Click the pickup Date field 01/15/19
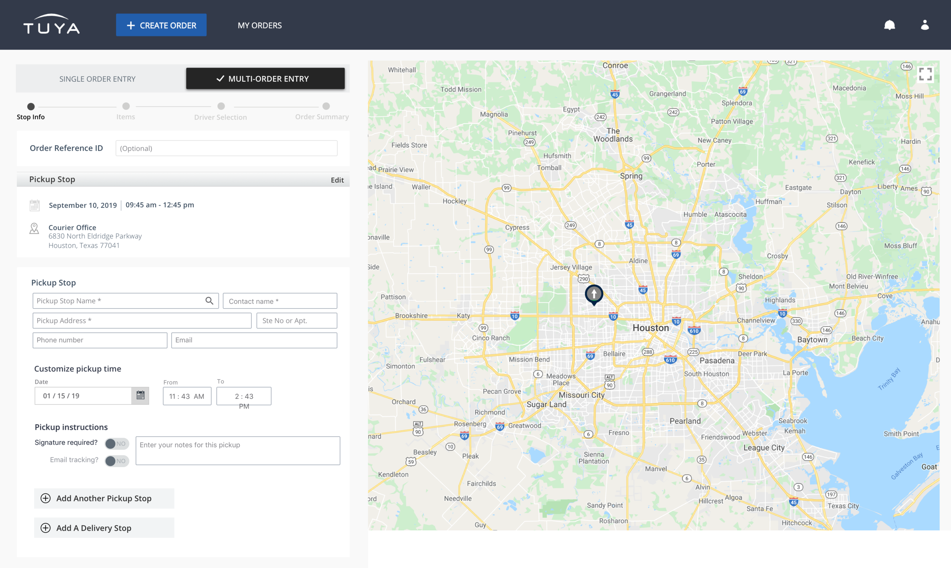 point(83,396)
